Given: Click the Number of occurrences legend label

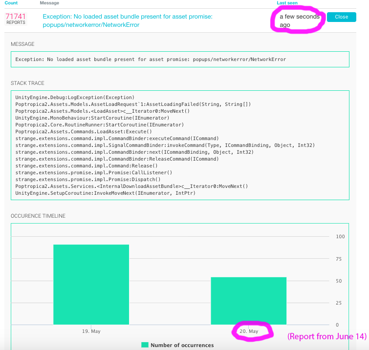Looking at the screenshot, I should (x=182, y=345).
